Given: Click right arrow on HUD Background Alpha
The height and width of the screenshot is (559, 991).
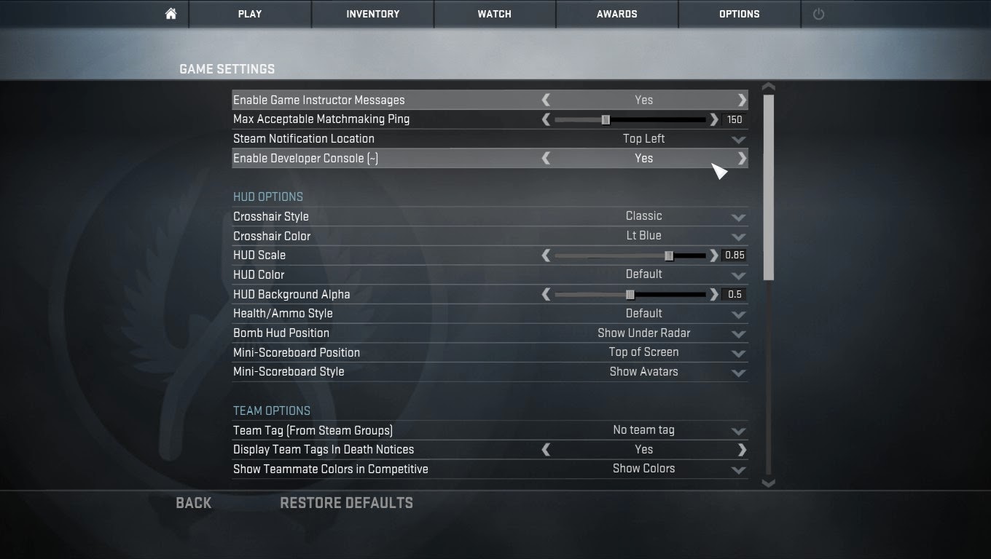Looking at the screenshot, I should pyautogui.click(x=714, y=294).
